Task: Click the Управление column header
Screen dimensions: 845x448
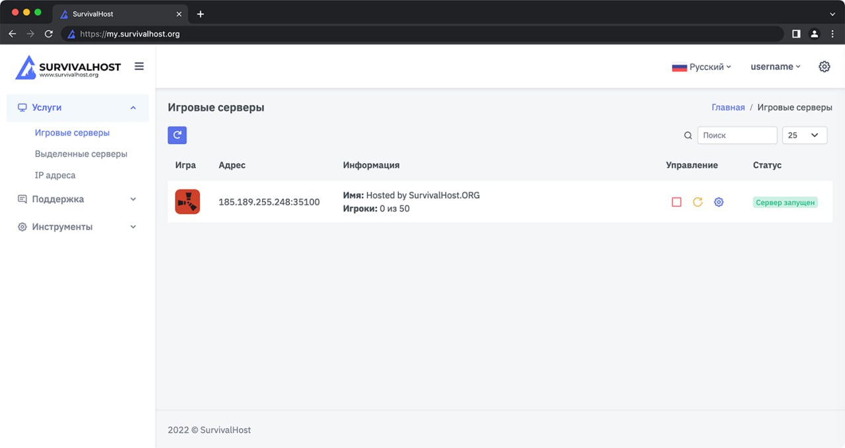Action: 692,165
